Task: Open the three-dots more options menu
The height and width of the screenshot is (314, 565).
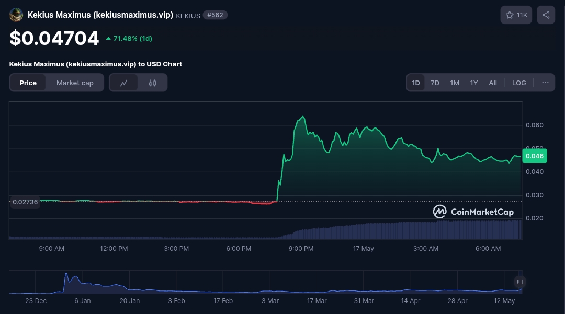Action: point(545,83)
